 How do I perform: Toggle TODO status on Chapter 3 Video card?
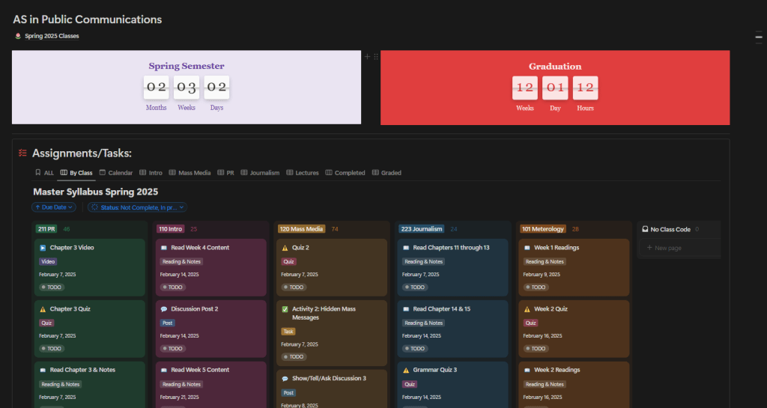point(51,287)
